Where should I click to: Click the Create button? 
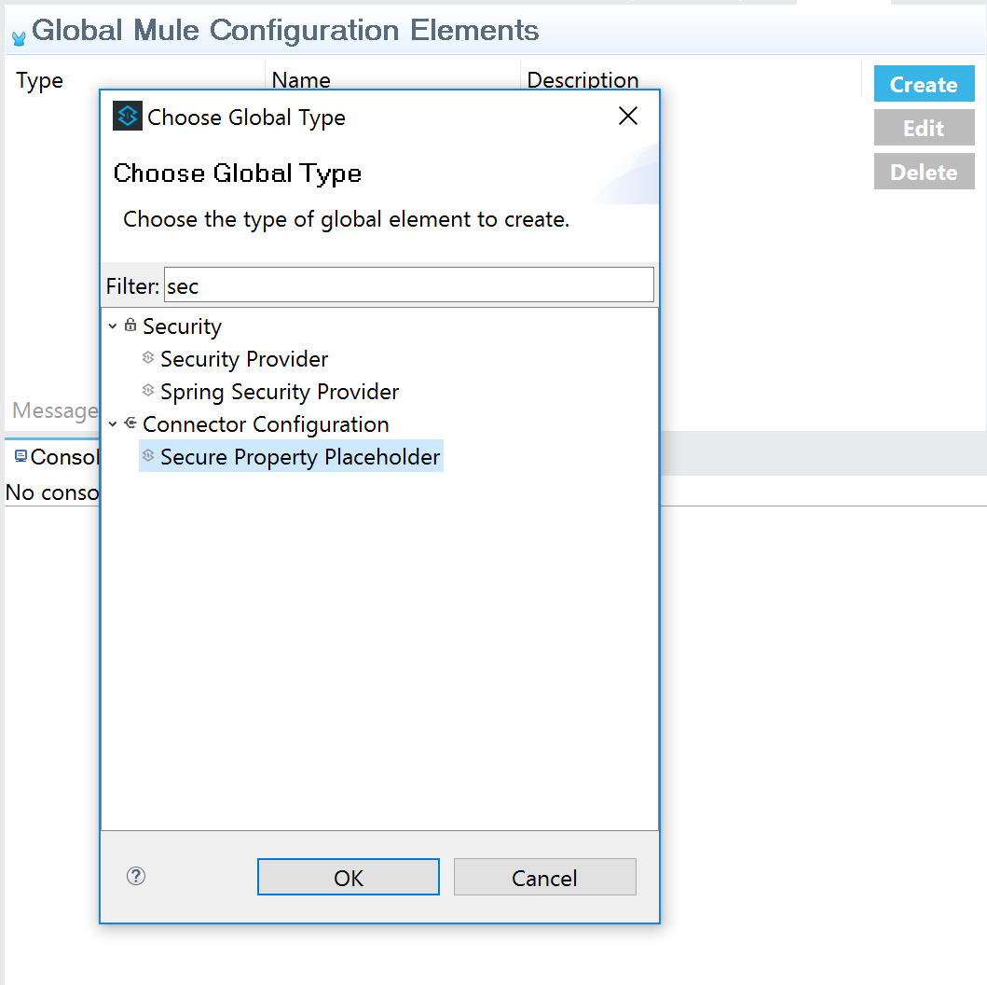click(924, 85)
